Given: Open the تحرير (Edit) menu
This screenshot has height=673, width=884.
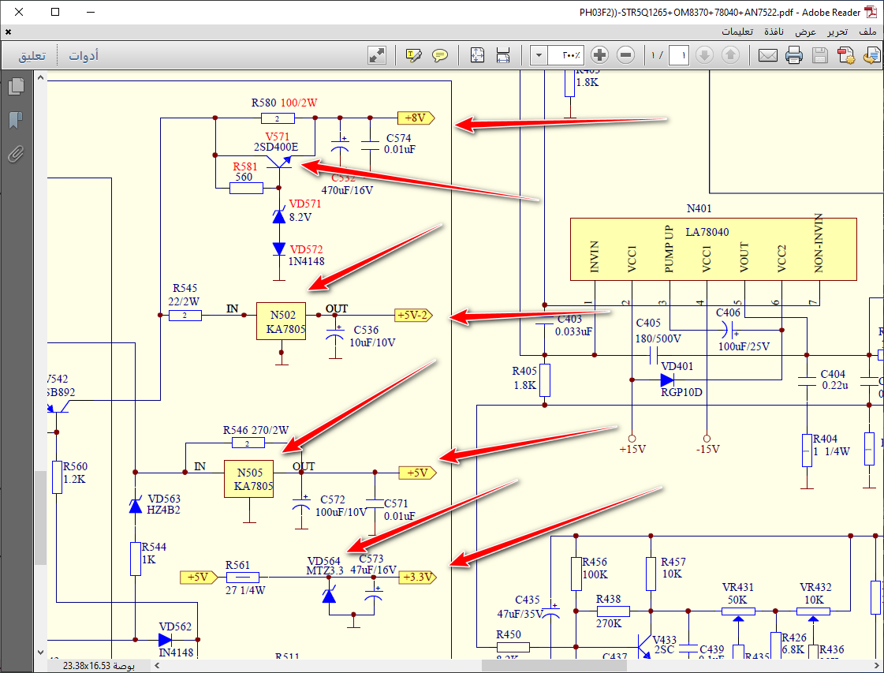Looking at the screenshot, I should tap(837, 32).
